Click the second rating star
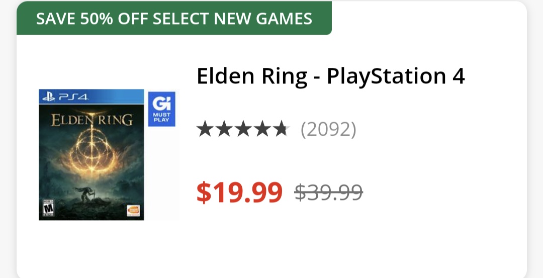The height and width of the screenshot is (278, 543). 223,130
